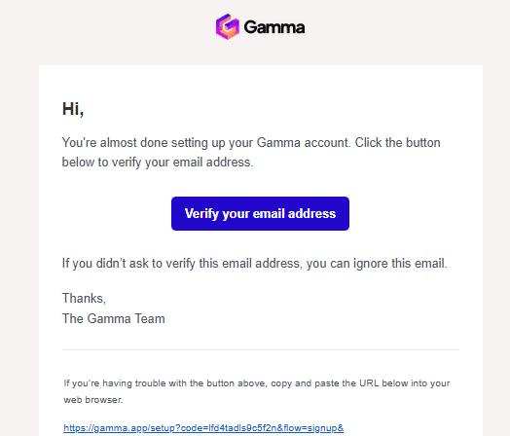Click the "Thanks," sign-off text
The height and width of the screenshot is (436, 510).
84,298
